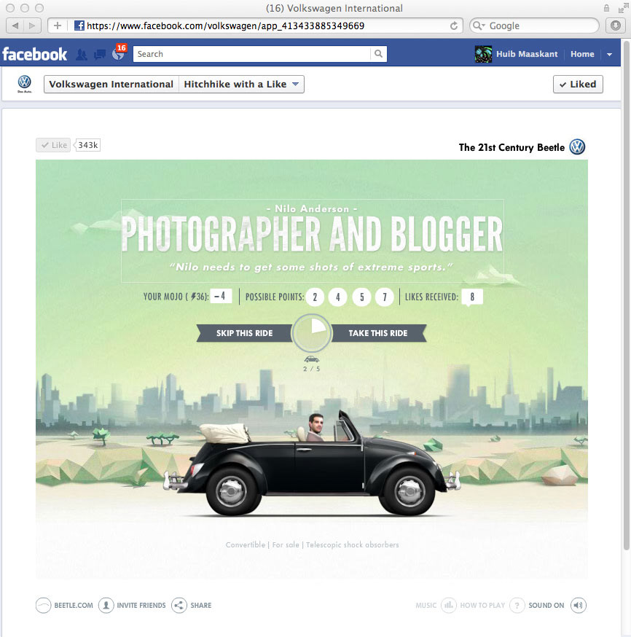Open notifications globe with 16 badge

118,54
